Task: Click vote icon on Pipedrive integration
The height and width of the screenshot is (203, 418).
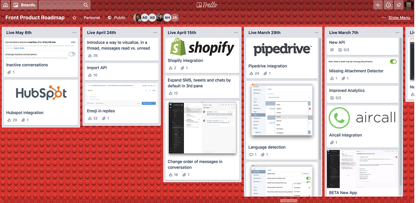Action: 252,74
